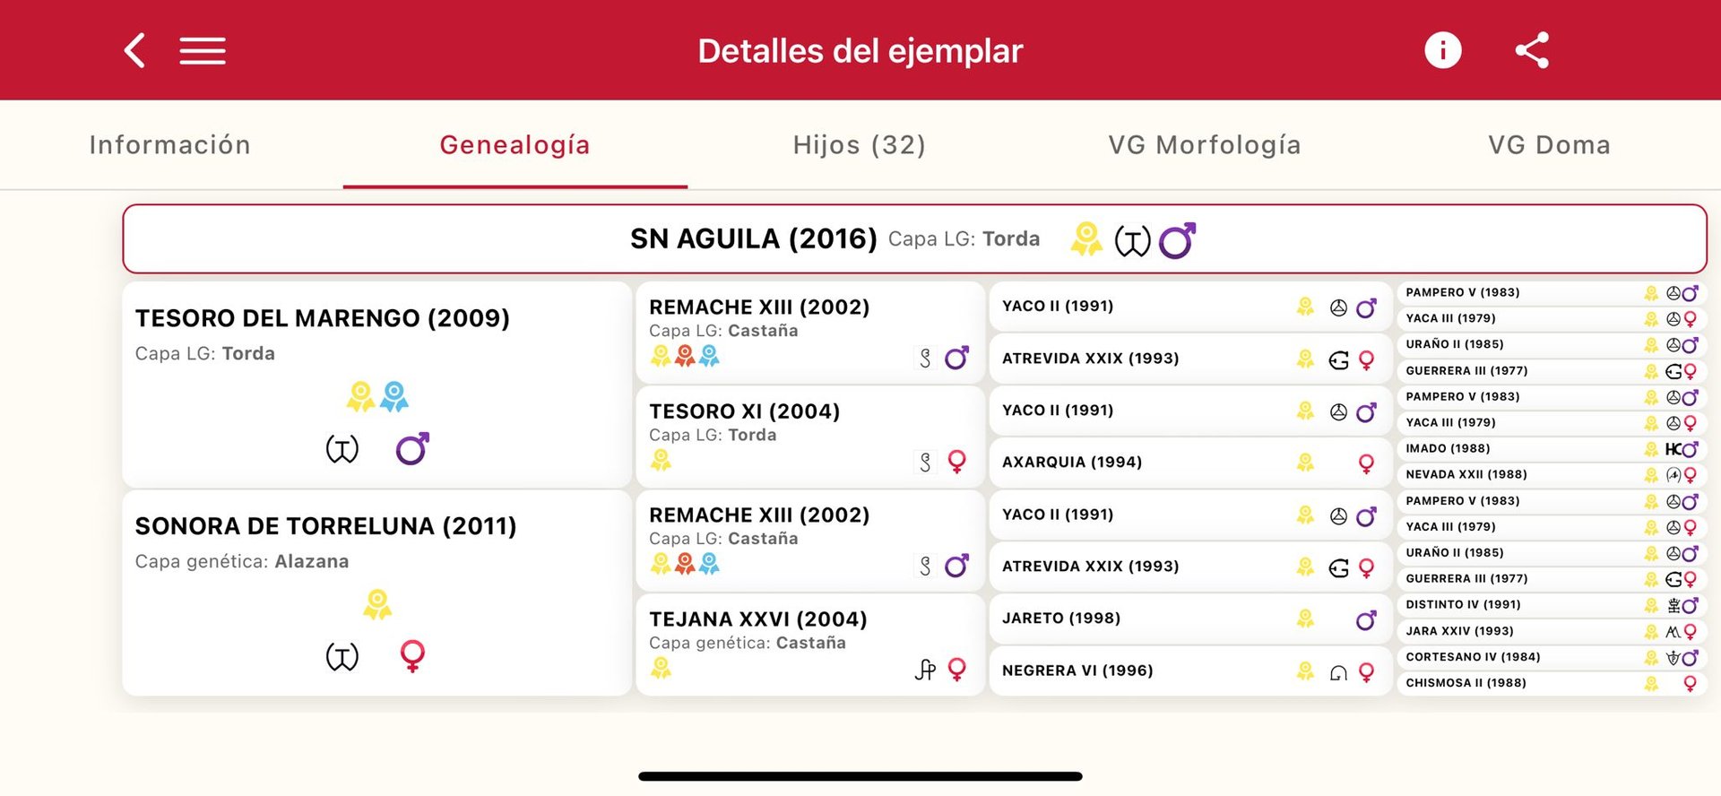1721x796 pixels.
Task: Open the hamburger menu
Action: (x=203, y=50)
